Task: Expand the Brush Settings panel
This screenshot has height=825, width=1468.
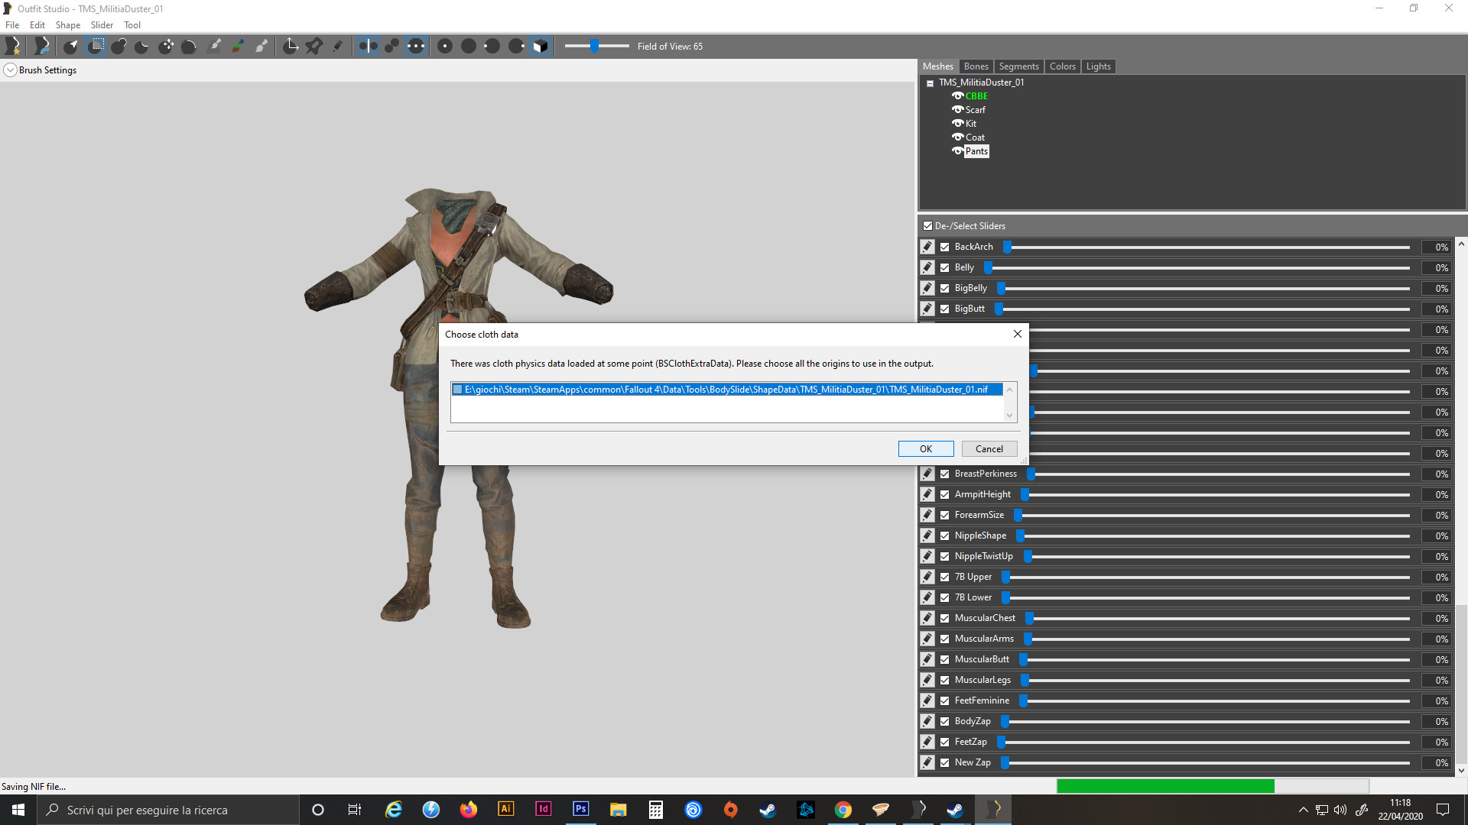Action: pos(10,70)
